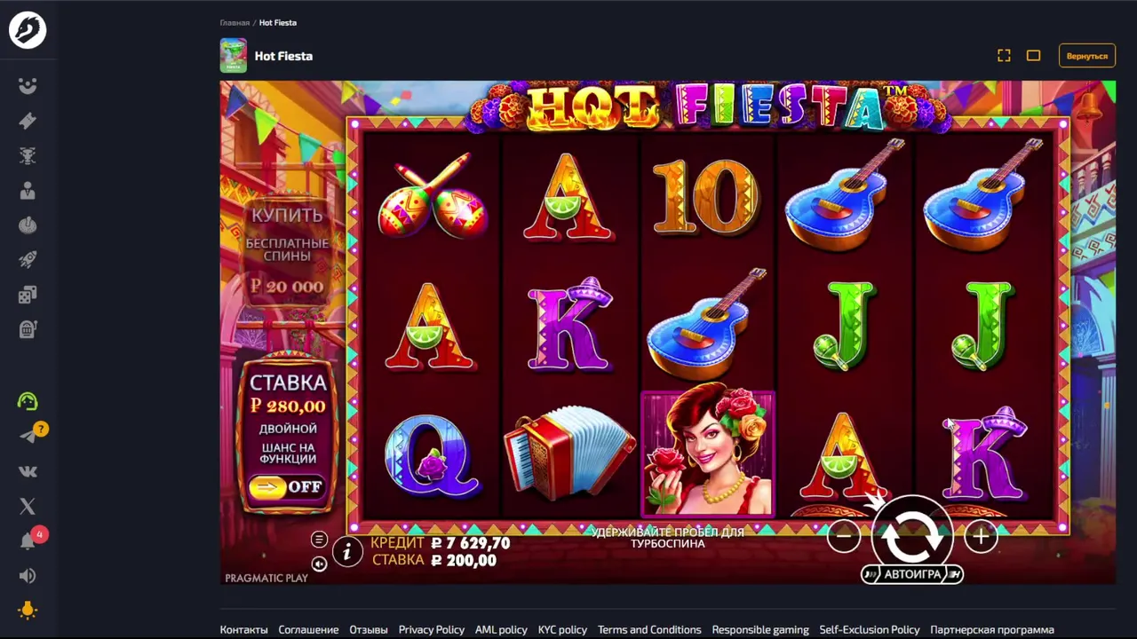
Task: Click the Вернуться button
Action: pos(1087,56)
